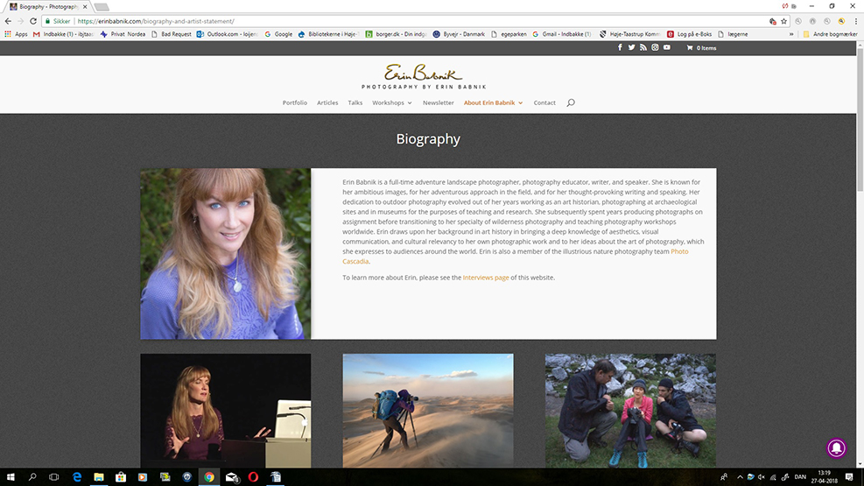Open the YouTube icon in top bar

(x=666, y=47)
